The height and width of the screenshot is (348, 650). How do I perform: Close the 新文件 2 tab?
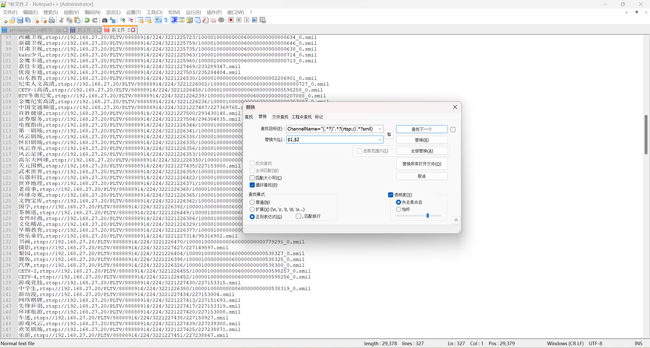coord(134,30)
